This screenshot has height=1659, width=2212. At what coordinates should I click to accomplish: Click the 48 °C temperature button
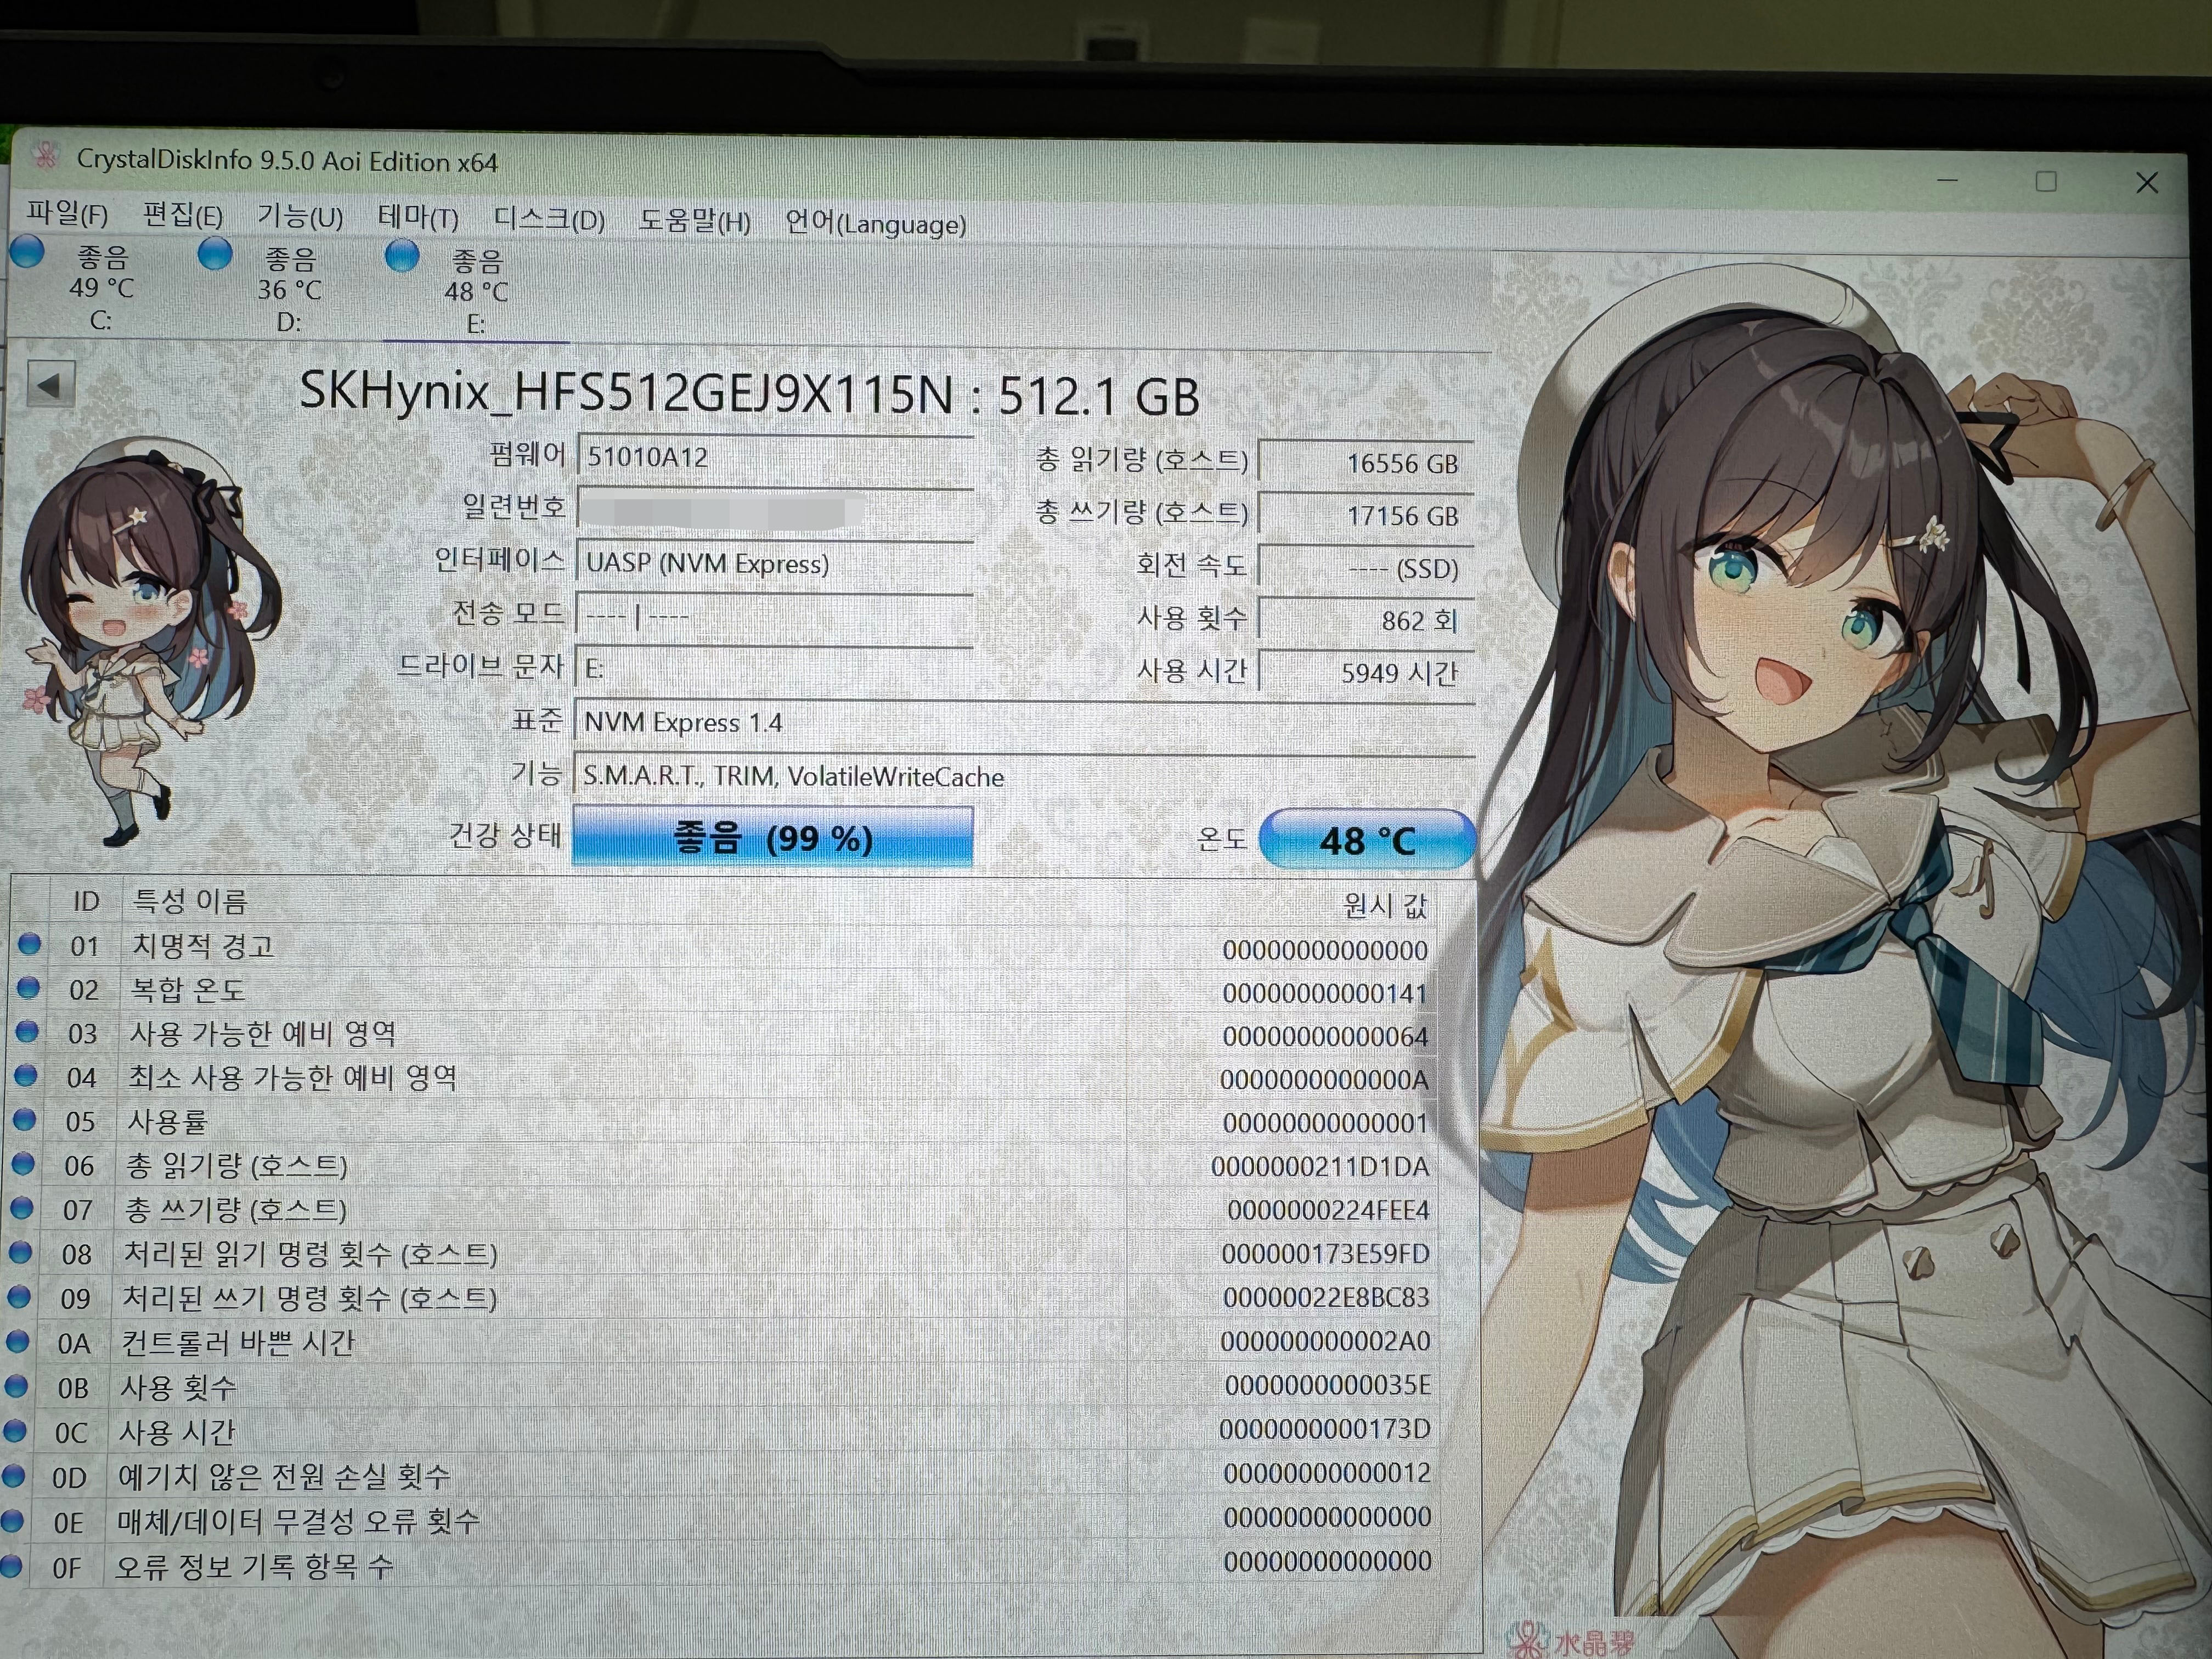click(x=1367, y=840)
